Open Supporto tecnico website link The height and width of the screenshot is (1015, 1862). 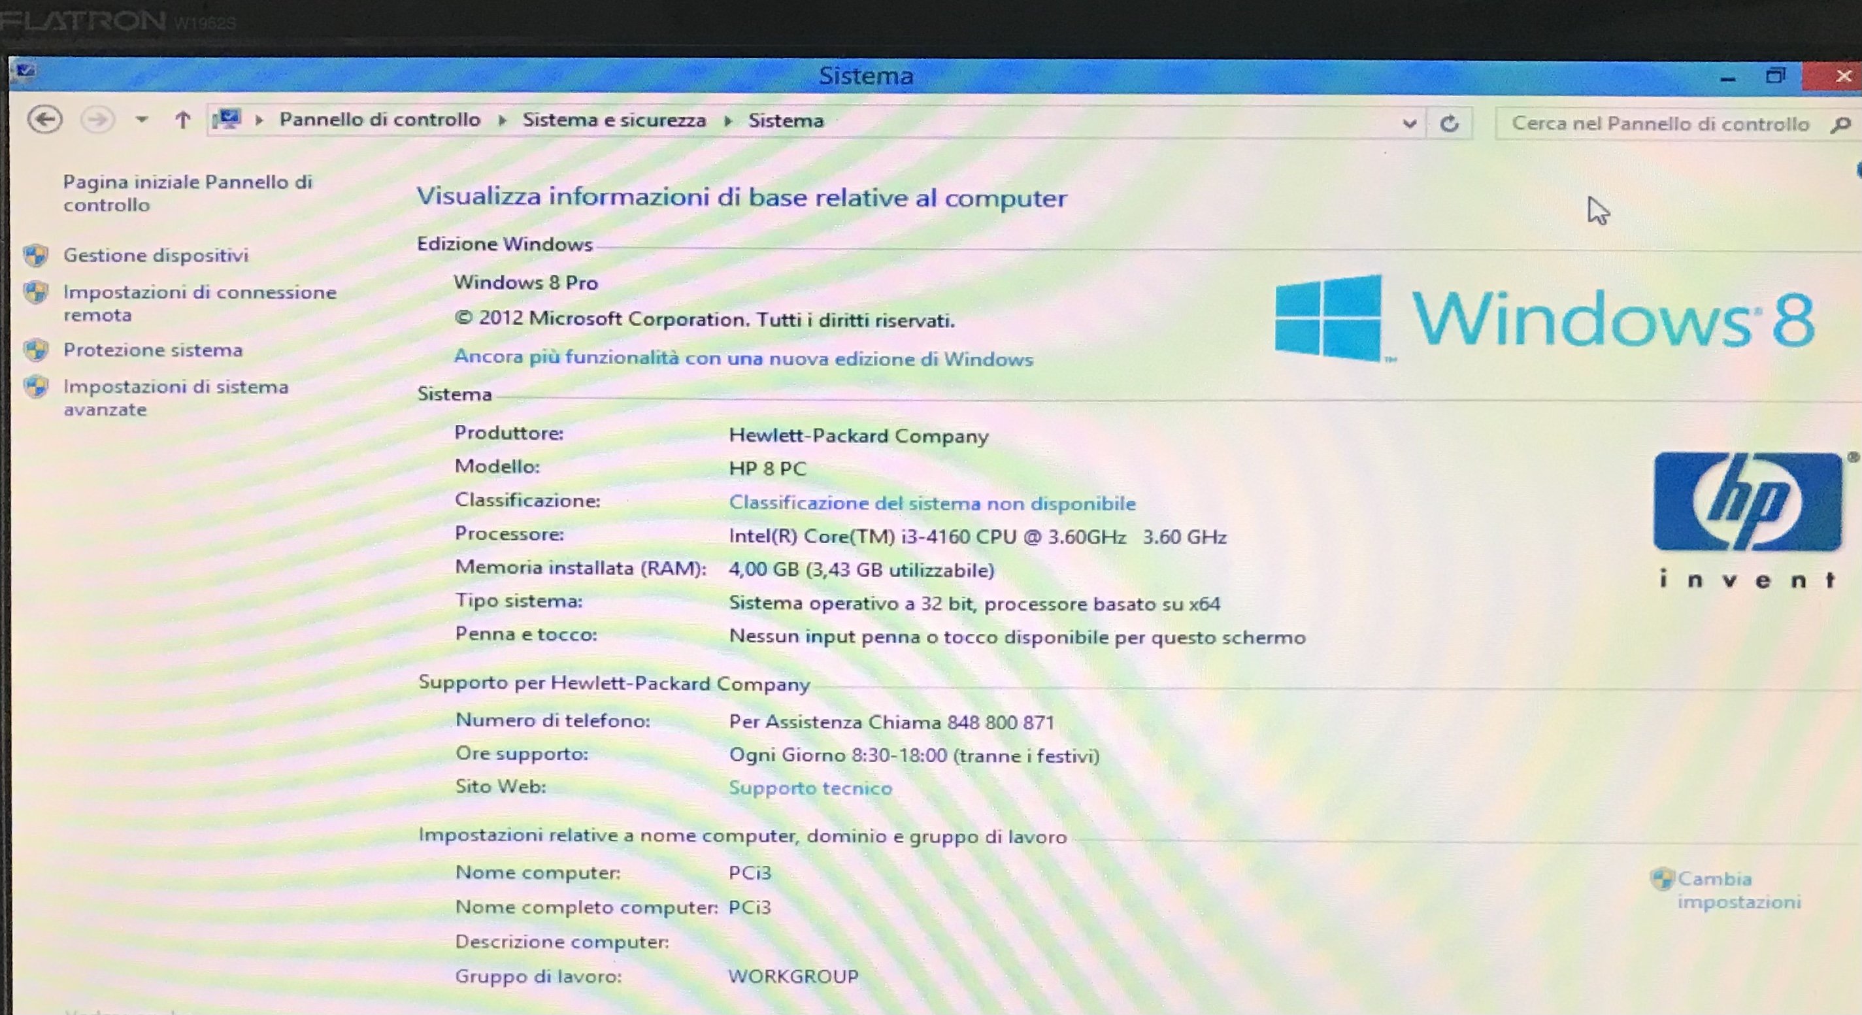point(810,788)
